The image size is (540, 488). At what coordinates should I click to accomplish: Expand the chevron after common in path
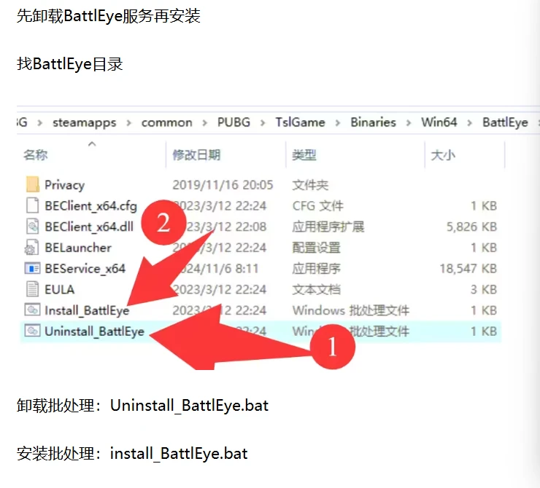pyautogui.click(x=205, y=122)
